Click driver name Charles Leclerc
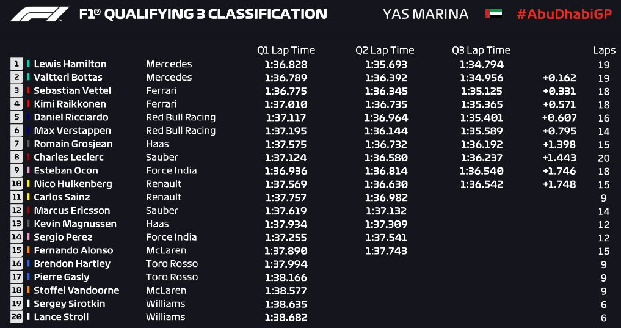 [x=69, y=157]
